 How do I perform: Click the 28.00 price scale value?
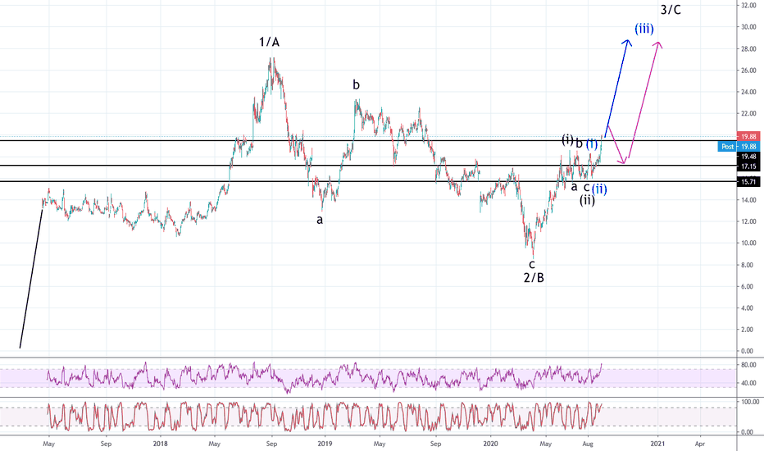pos(748,48)
